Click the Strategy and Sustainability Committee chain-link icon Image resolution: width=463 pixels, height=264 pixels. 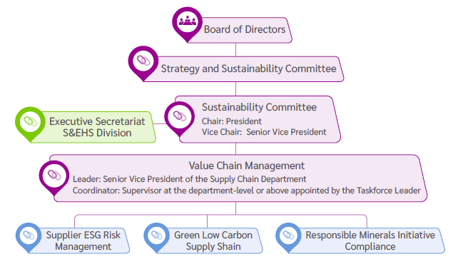pyautogui.click(x=143, y=61)
